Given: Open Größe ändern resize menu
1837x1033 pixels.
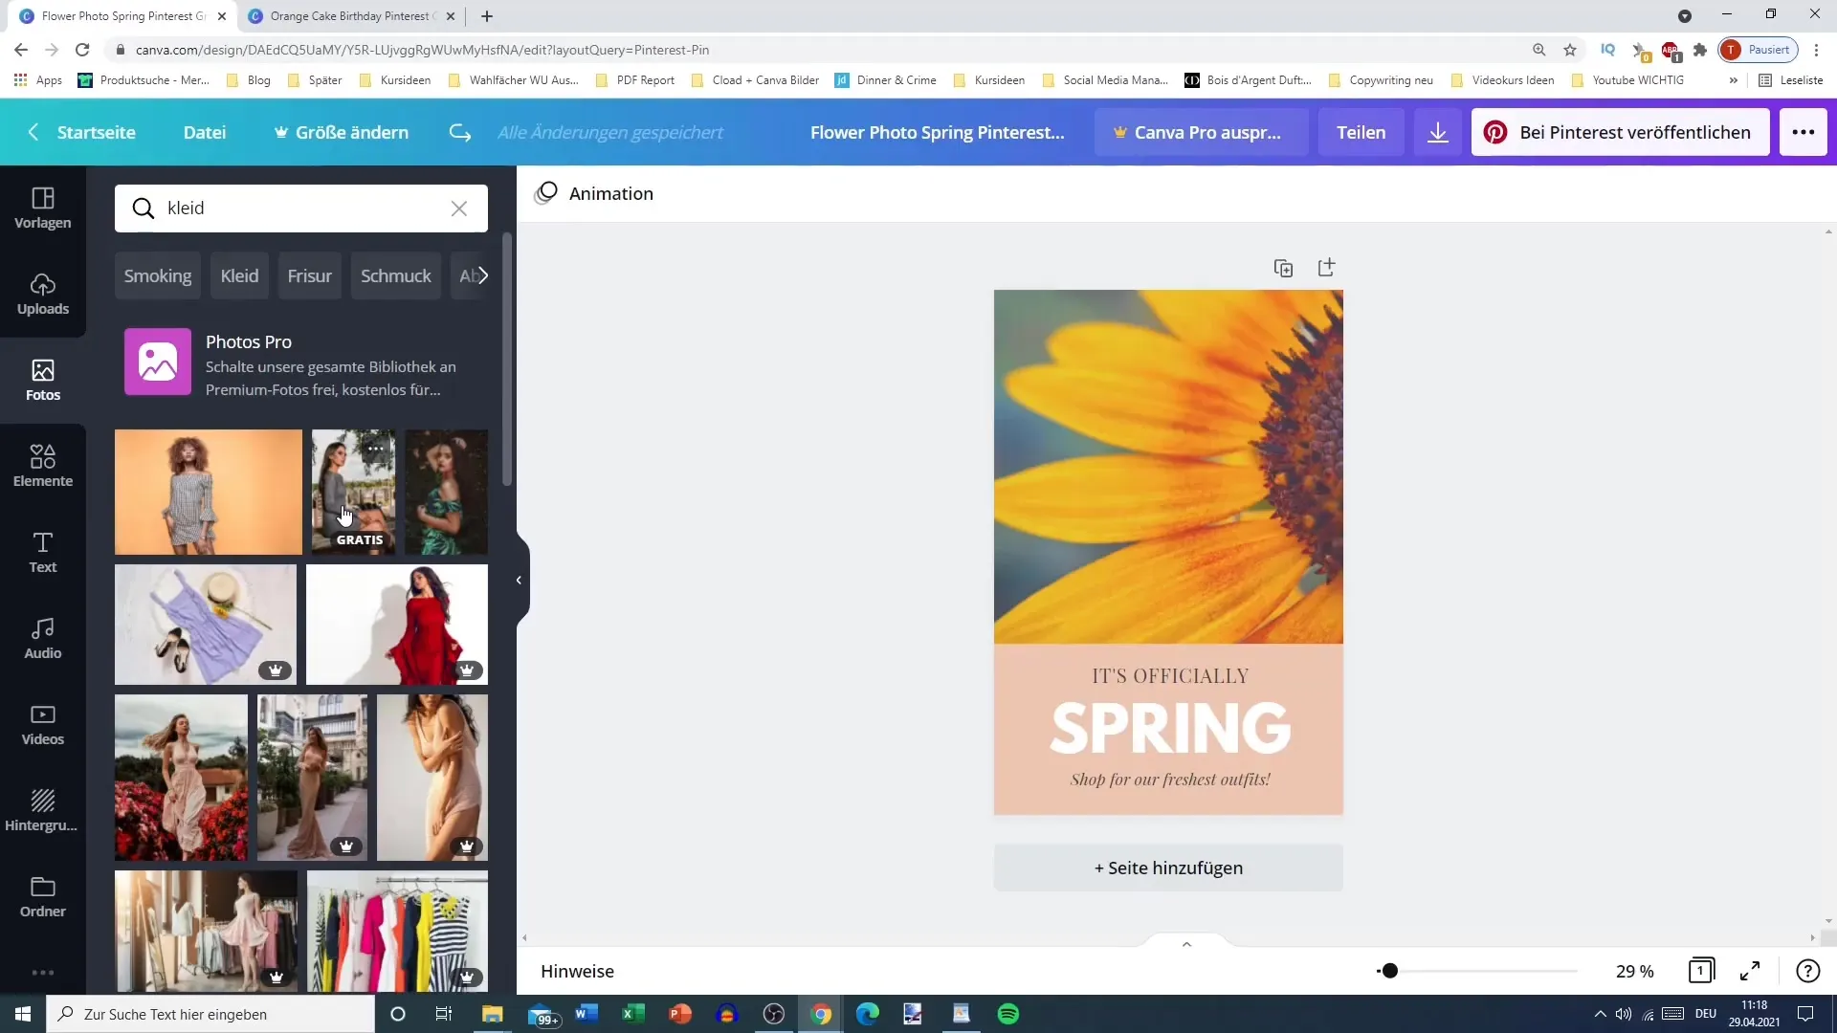Looking at the screenshot, I should (342, 132).
